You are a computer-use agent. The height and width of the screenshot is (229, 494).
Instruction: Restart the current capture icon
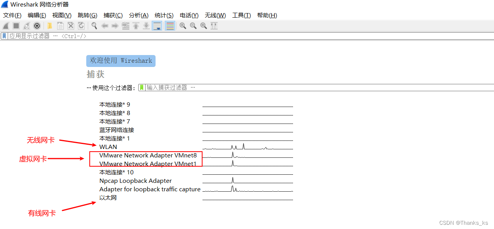coord(27,26)
